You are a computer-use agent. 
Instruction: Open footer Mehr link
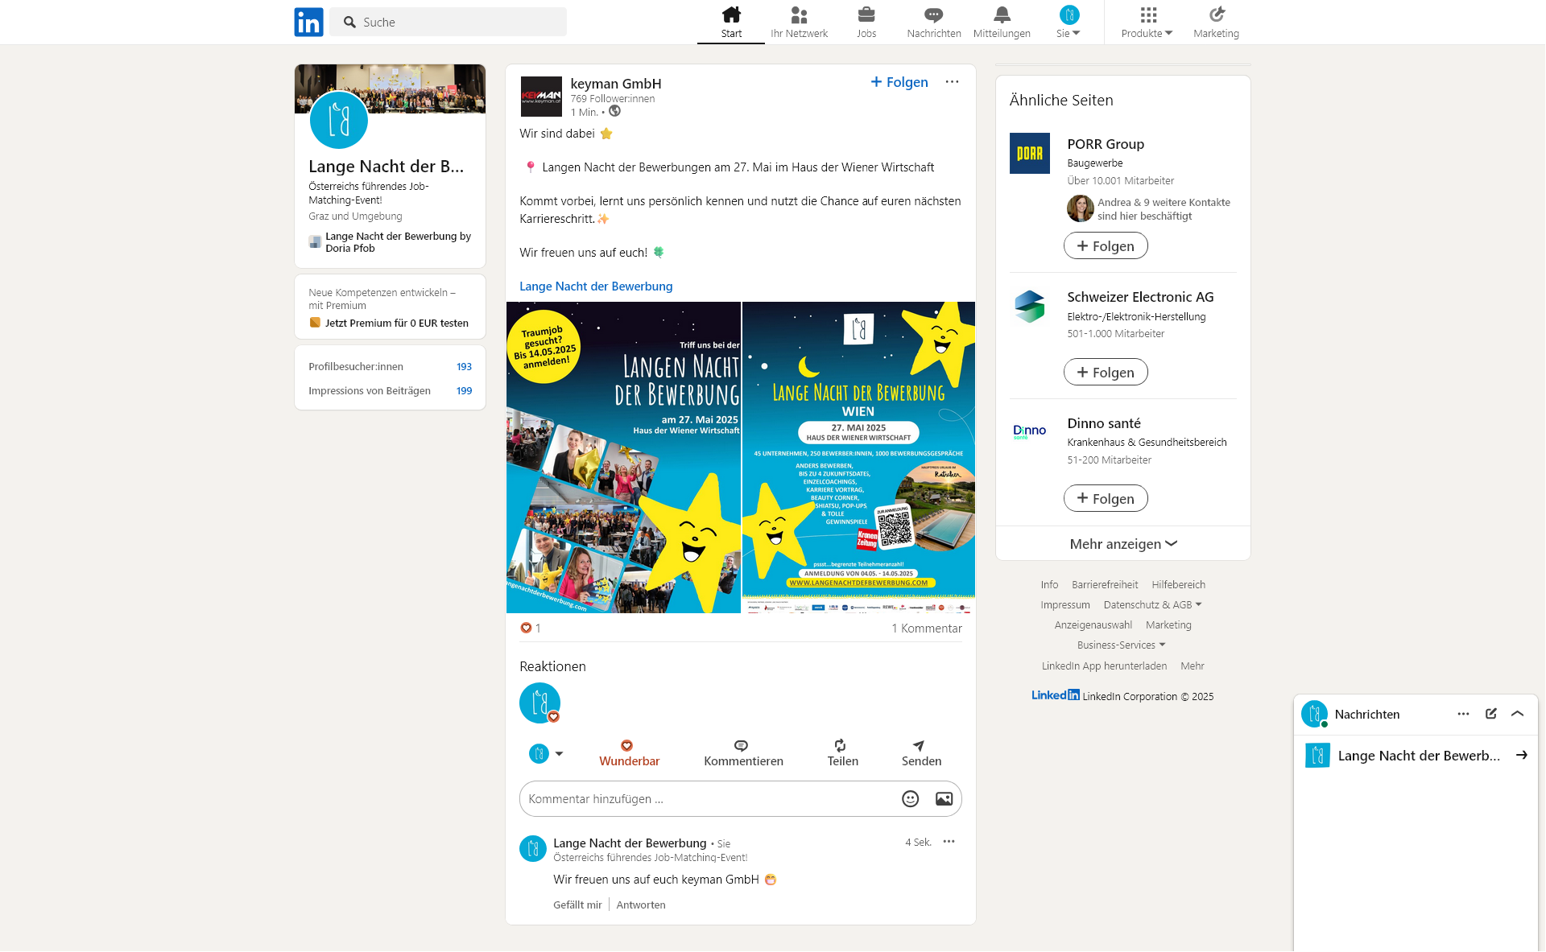pos(1192,666)
